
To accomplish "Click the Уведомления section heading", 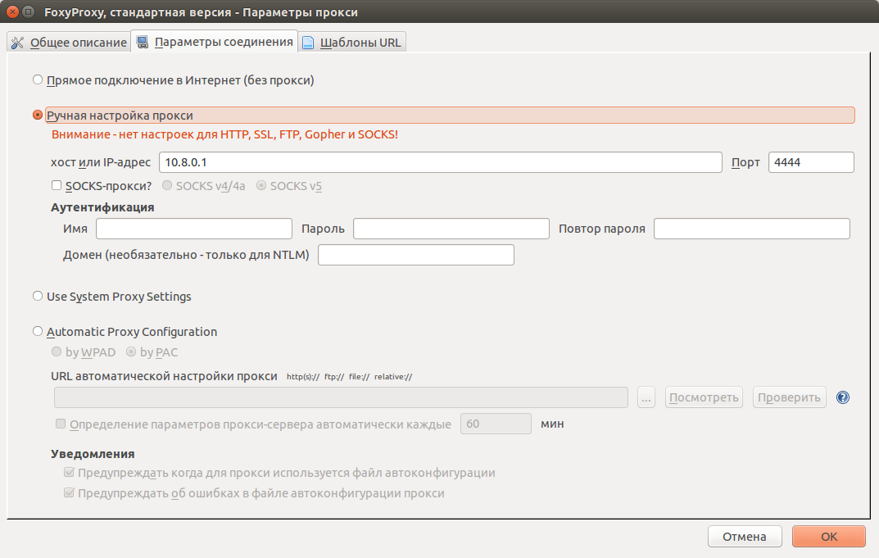I will pyautogui.click(x=93, y=454).
